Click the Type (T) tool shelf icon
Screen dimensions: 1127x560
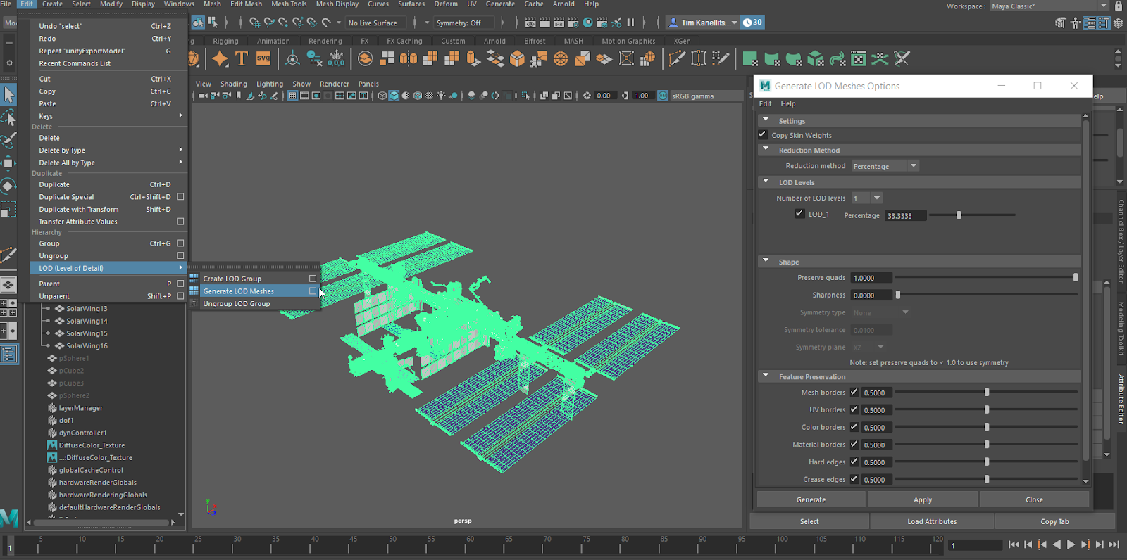[242, 59]
